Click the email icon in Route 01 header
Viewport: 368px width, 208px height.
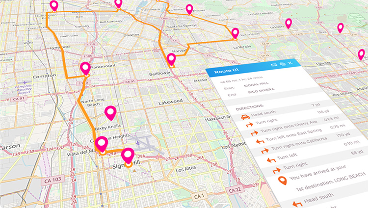(x=274, y=65)
